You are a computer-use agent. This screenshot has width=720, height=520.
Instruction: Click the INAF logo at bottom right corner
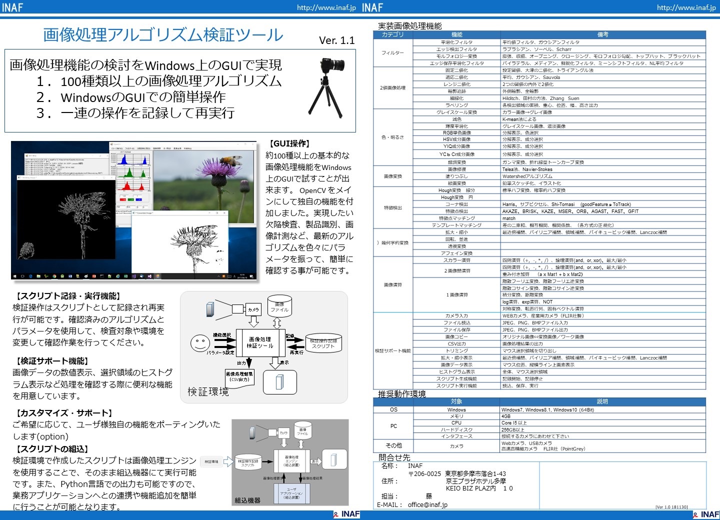click(x=705, y=514)
